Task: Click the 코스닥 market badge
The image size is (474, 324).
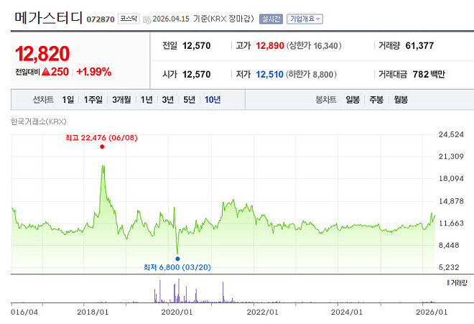Action: pyautogui.click(x=129, y=19)
